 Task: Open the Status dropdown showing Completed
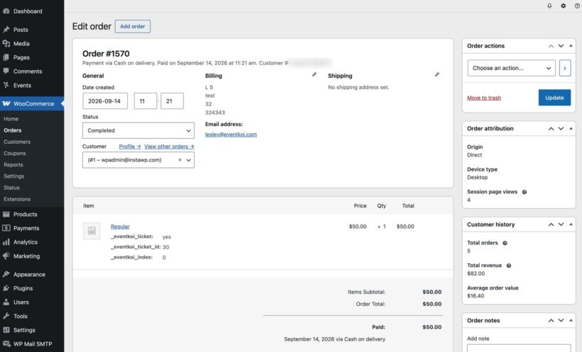[138, 130]
